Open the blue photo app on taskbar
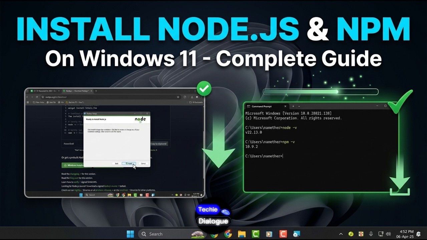The height and width of the screenshot is (240, 427). click(x=297, y=234)
